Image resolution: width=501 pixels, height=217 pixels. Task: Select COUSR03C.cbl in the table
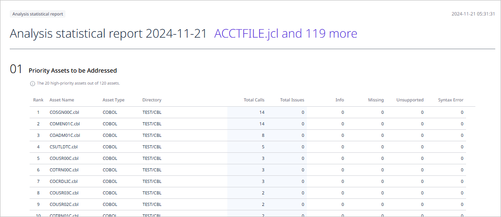tap(64, 193)
